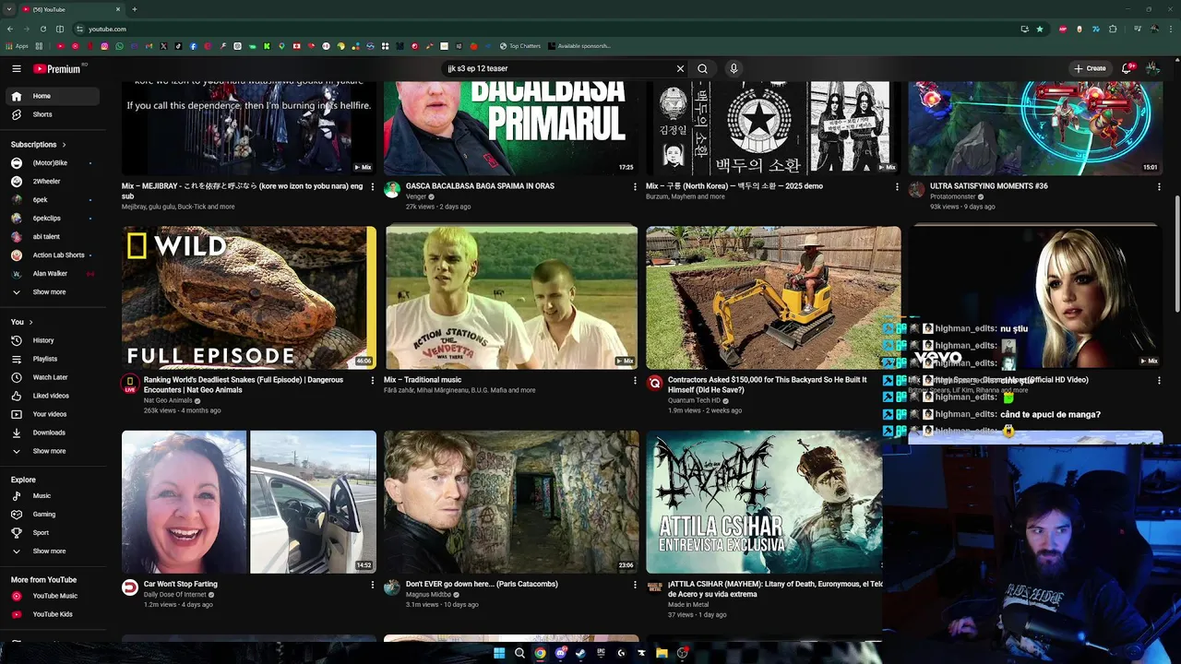Open Action Lab Shorts subscription

pyautogui.click(x=54, y=255)
